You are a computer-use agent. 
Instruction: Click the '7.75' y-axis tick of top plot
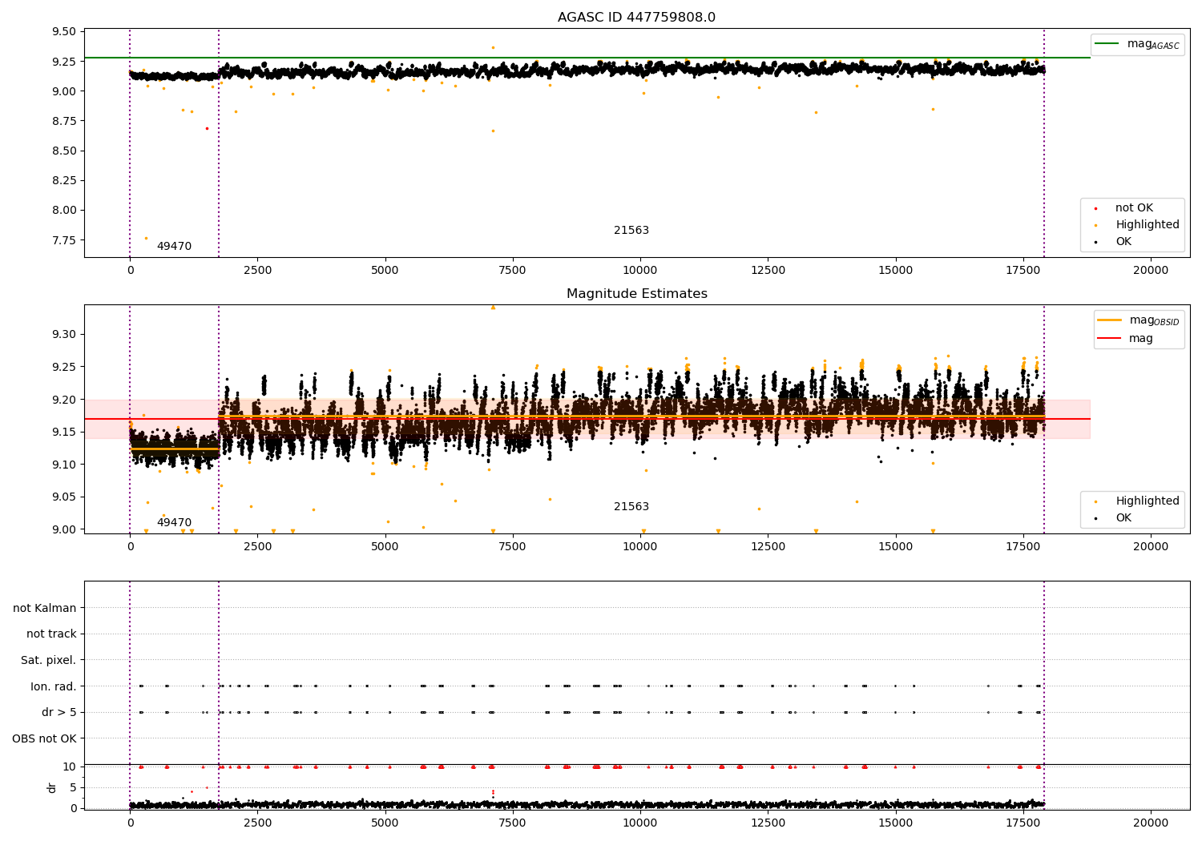click(64, 240)
